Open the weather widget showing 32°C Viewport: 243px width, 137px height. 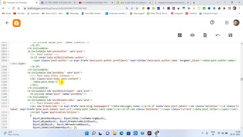11,133
